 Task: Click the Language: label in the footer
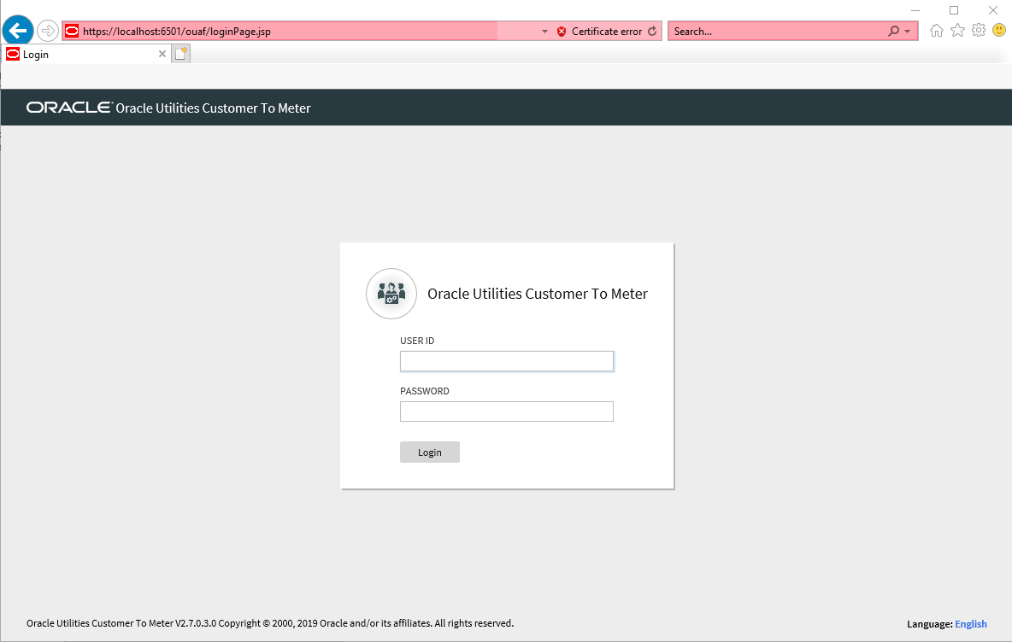[x=929, y=624]
